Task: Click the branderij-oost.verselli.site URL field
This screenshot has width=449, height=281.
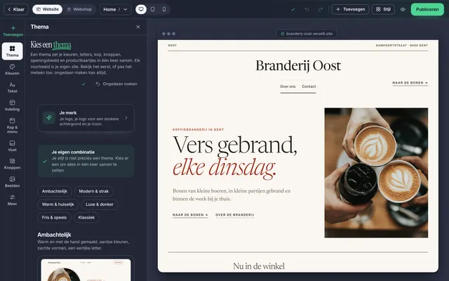Action: click(307, 34)
